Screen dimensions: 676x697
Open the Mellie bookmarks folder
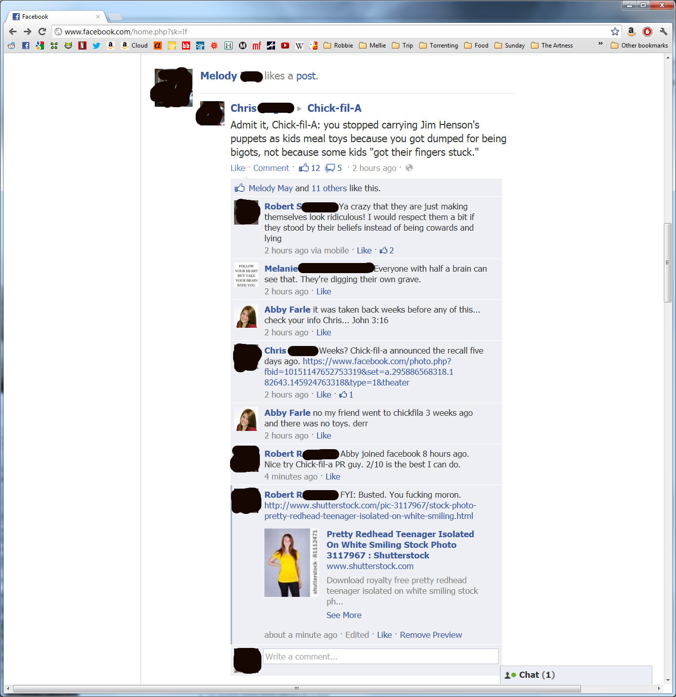pyautogui.click(x=373, y=46)
